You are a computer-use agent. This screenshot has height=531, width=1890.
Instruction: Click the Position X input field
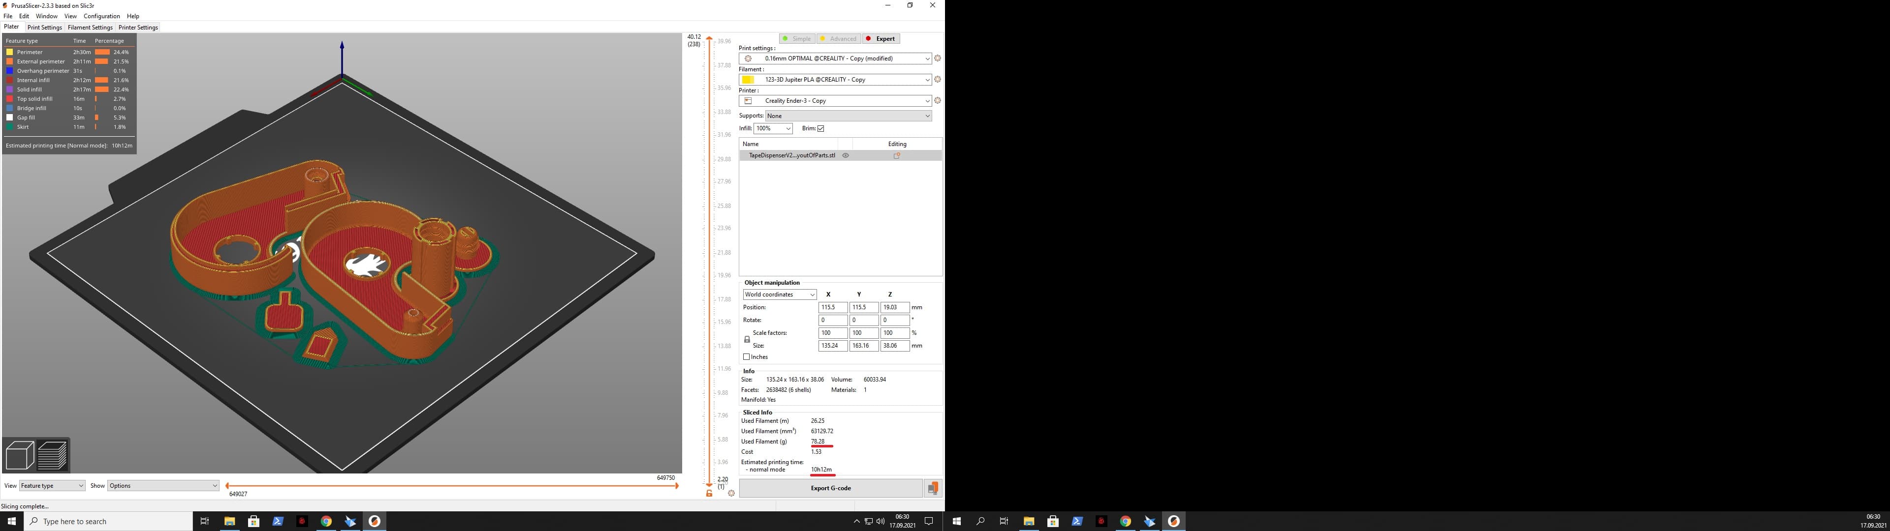(x=833, y=308)
